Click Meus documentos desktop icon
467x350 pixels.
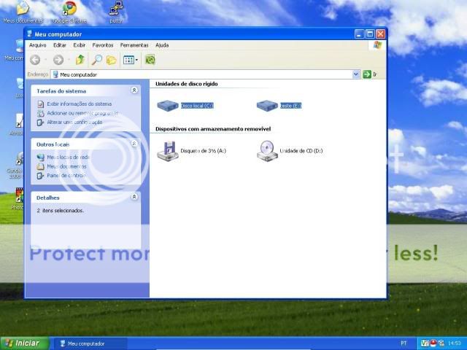pyautogui.click(x=23, y=12)
